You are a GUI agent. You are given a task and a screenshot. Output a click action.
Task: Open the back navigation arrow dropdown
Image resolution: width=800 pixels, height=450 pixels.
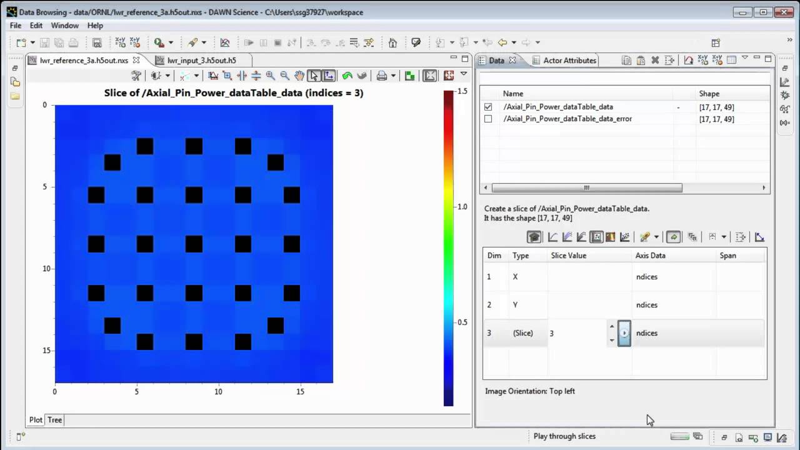[x=514, y=42]
